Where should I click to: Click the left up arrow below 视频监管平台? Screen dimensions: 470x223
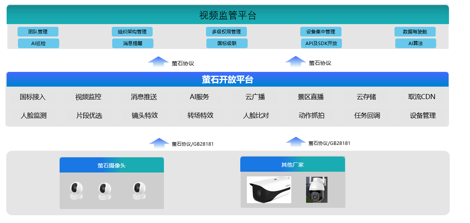click(x=158, y=62)
